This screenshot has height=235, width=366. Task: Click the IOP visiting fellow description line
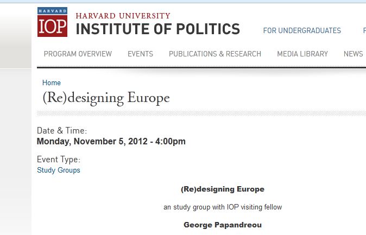pos(223,207)
